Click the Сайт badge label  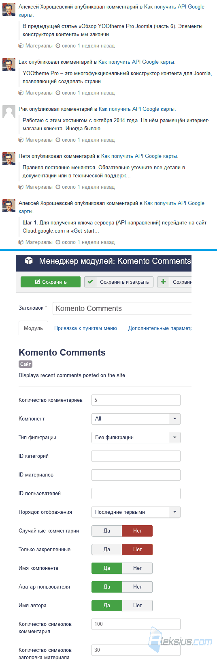point(26,364)
